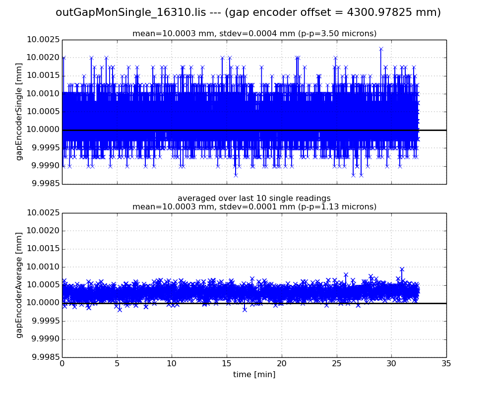Click top plot y-tick label '10.0025'

[x=43, y=40]
